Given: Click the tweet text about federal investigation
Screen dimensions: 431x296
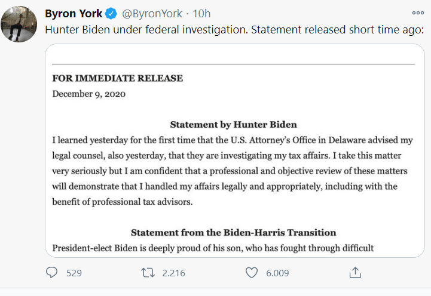Looking at the screenshot, I should (x=234, y=29).
